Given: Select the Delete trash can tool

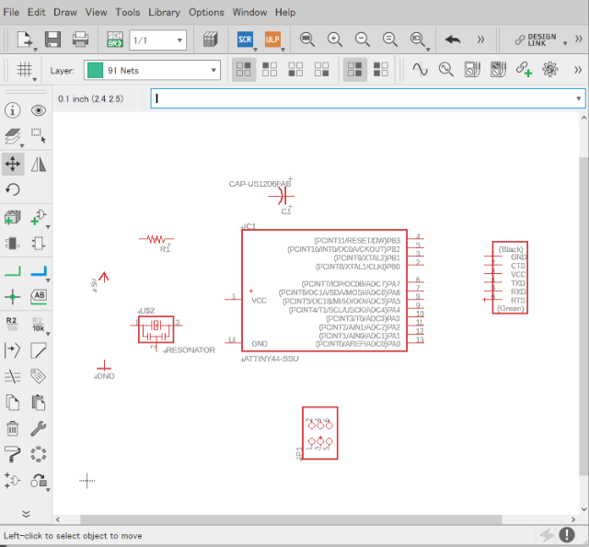Looking at the screenshot, I should [13, 428].
